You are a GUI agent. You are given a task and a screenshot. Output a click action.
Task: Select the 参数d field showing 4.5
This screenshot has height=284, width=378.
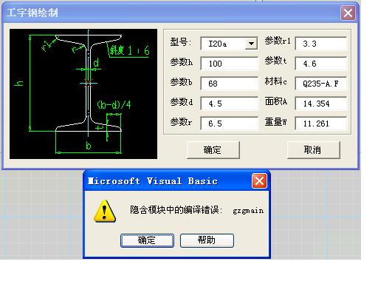coord(229,104)
